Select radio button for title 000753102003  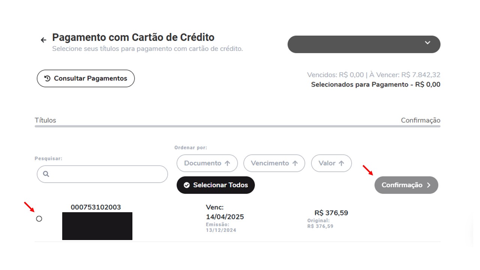[39, 219]
